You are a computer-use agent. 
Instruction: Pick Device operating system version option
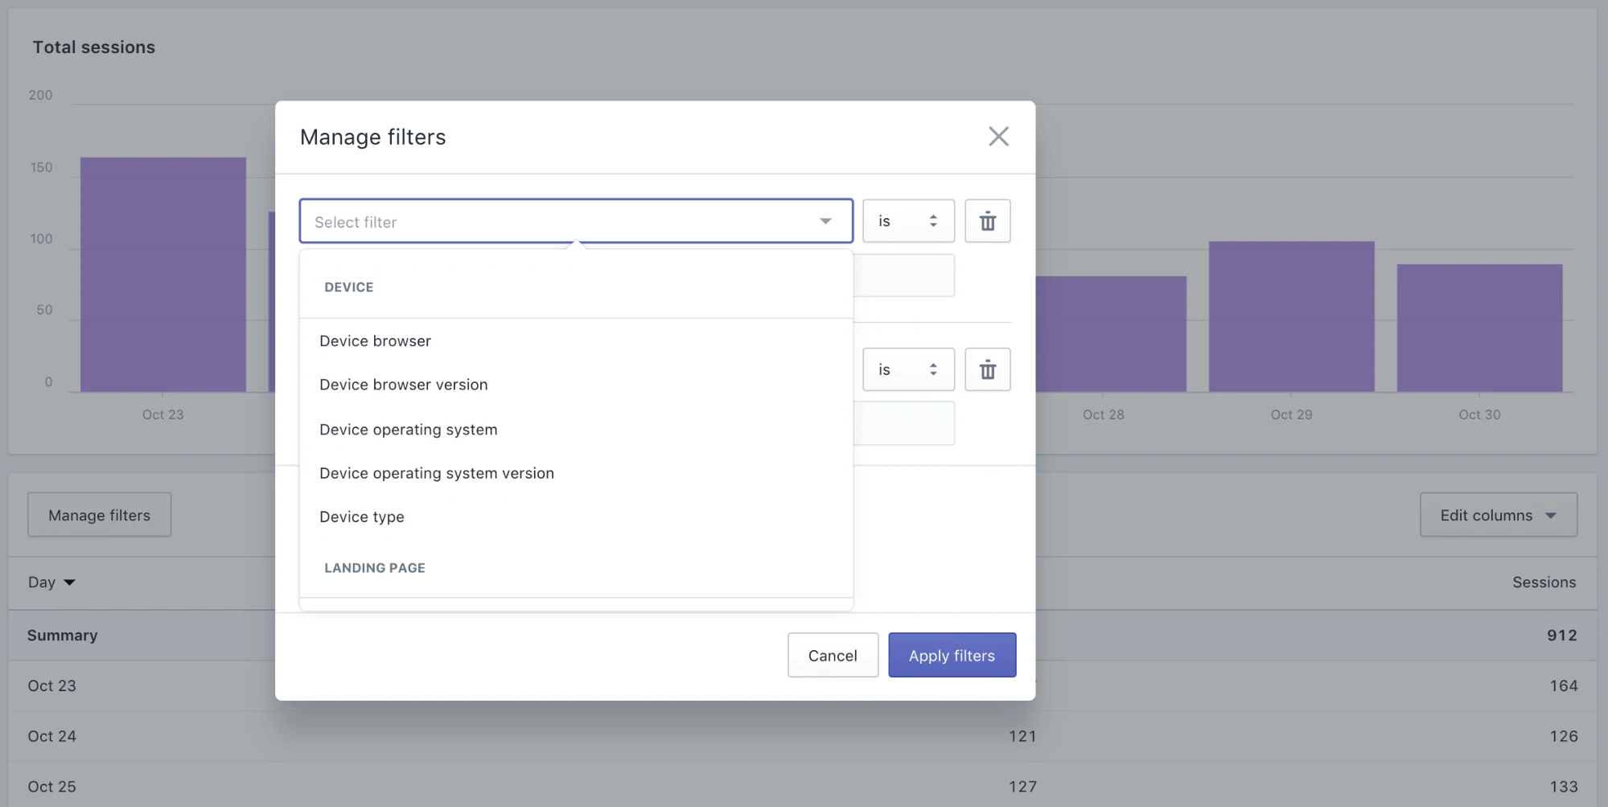click(x=436, y=473)
